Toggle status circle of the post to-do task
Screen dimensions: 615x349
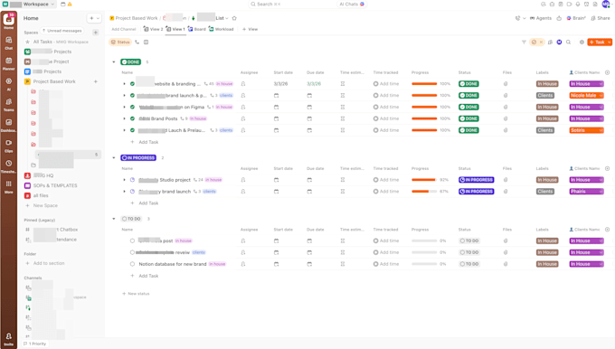pyautogui.click(x=132, y=241)
